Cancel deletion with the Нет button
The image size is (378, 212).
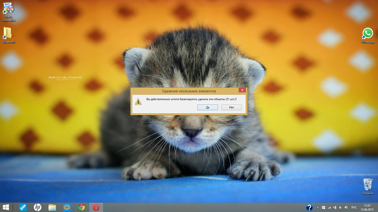[x=231, y=107]
